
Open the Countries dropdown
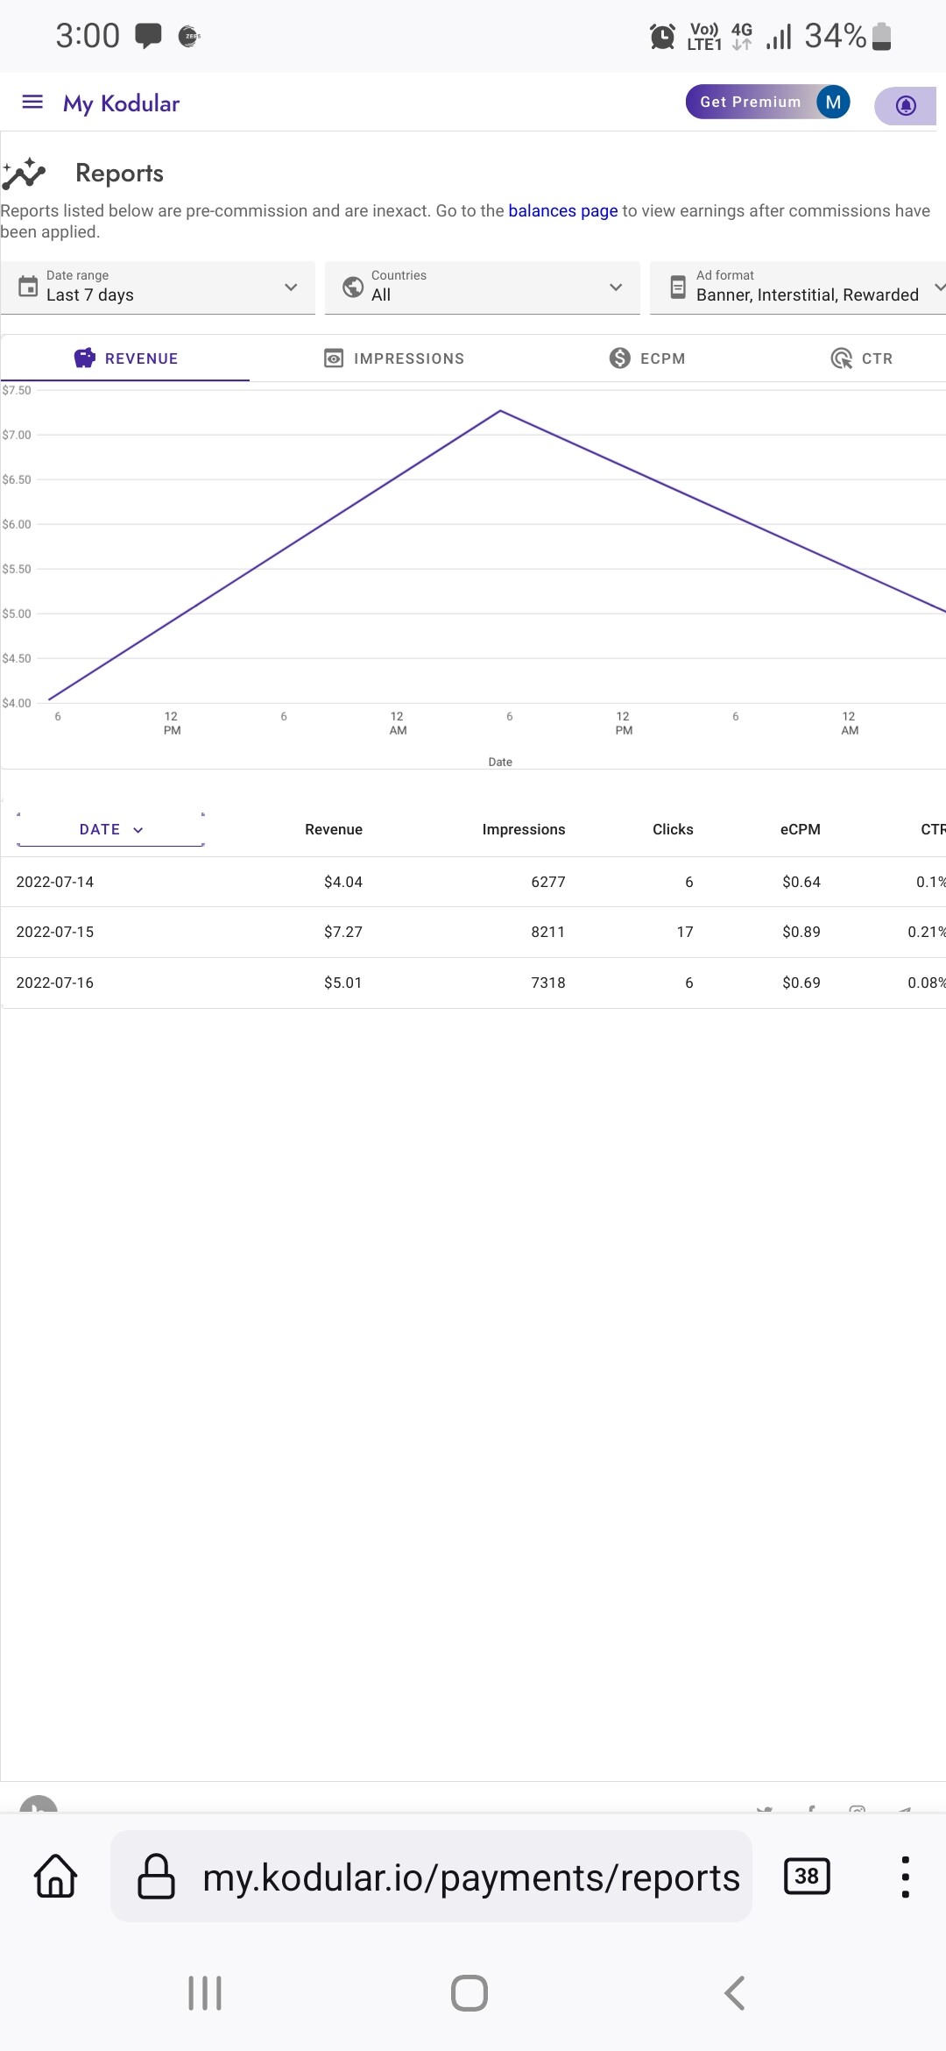(x=483, y=287)
